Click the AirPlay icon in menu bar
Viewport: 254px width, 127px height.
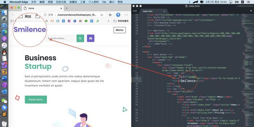coord(231,2)
